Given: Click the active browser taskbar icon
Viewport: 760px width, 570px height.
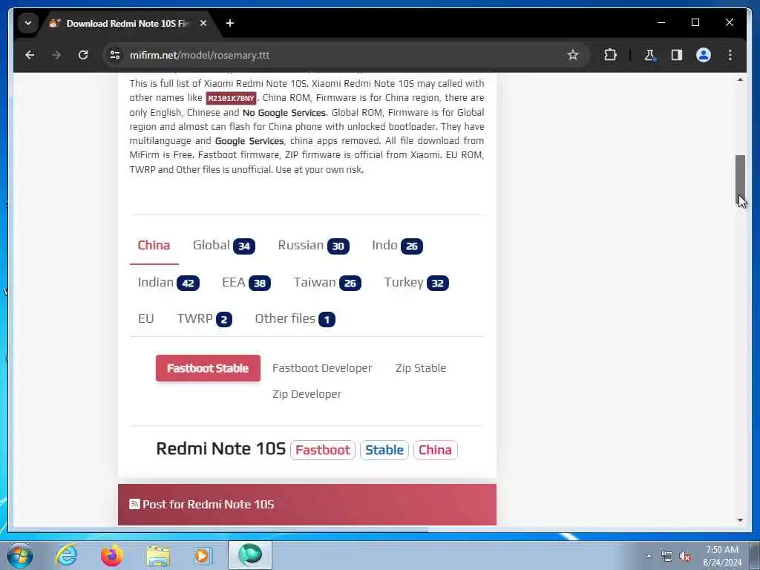Looking at the screenshot, I should pyautogui.click(x=250, y=555).
